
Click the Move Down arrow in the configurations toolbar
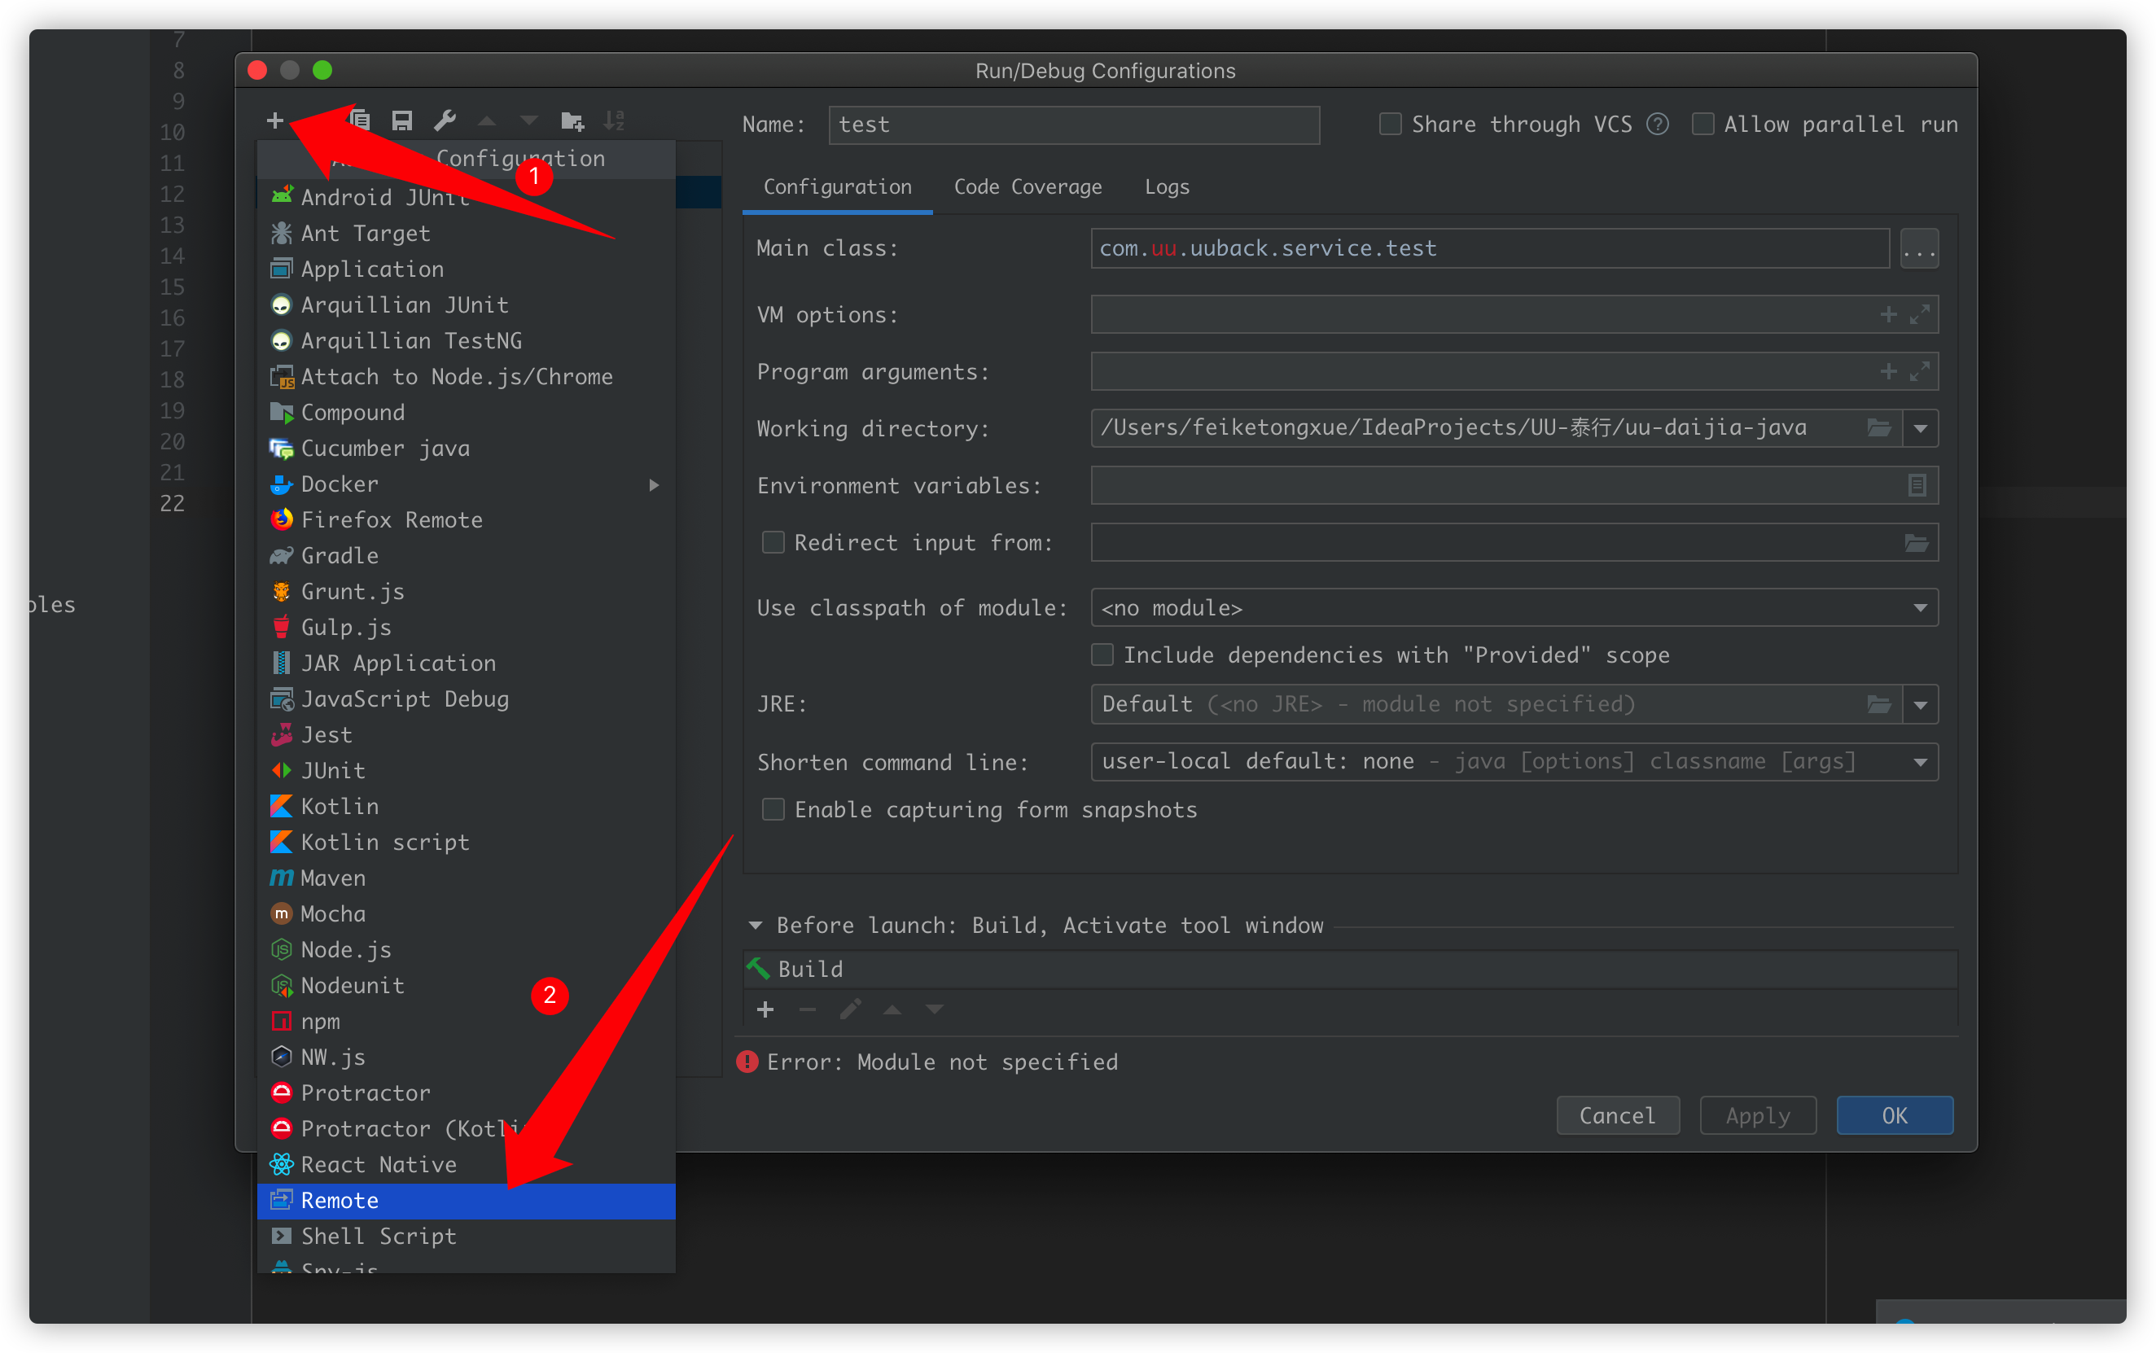click(x=529, y=120)
